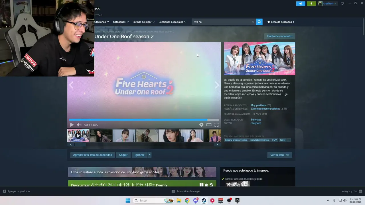Open the Storytaco editor link
The height and width of the screenshot is (205, 365).
[256, 123]
